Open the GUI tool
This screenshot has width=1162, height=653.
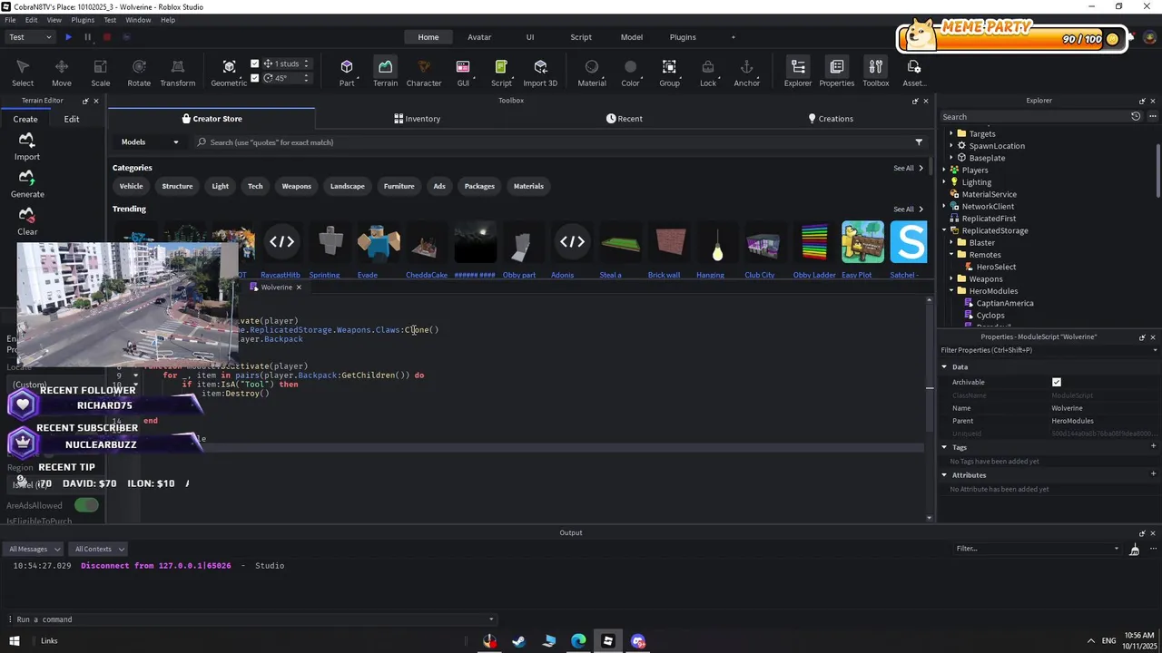(x=463, y=73)
